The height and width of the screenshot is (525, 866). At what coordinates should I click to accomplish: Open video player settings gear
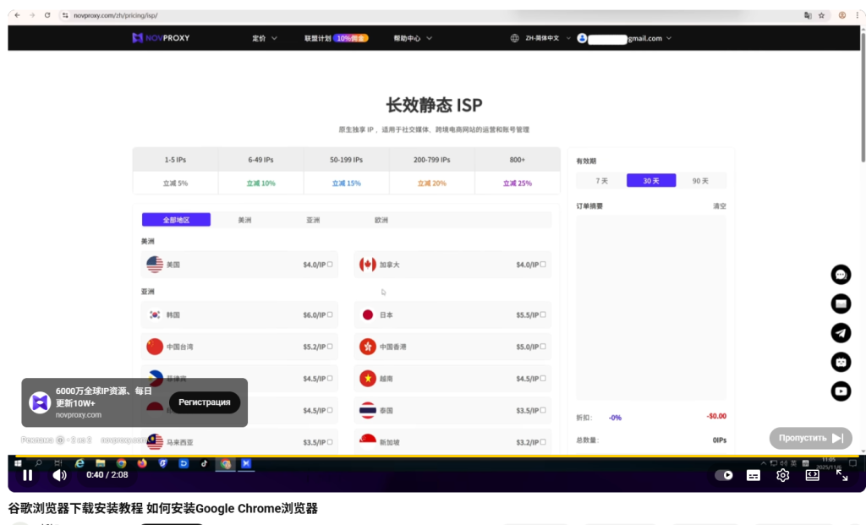pyautogui.click(x=782, y=475)
